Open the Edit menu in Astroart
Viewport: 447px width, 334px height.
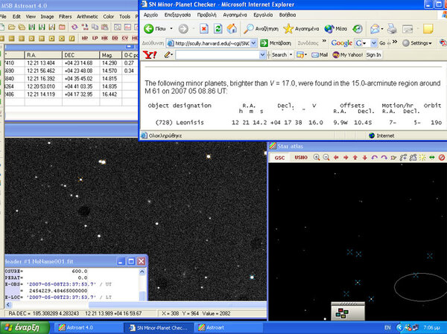(16, 16)
